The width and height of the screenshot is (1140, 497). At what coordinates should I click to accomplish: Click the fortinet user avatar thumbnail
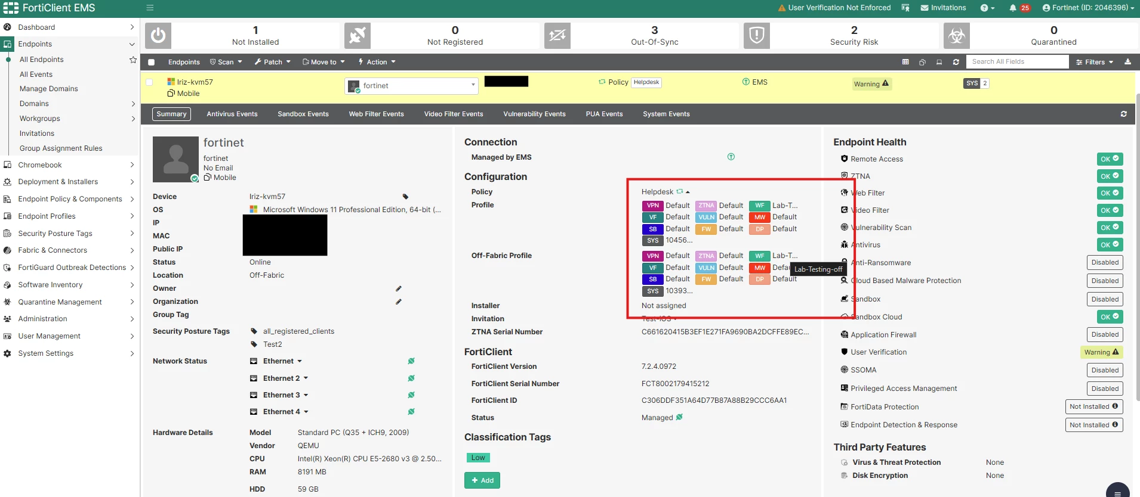(x=175, y=159)
